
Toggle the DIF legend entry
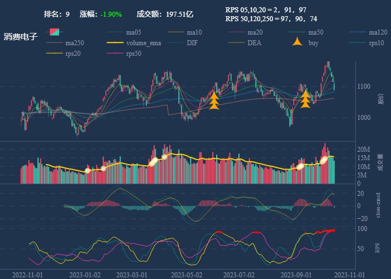(x=183, y=43)
